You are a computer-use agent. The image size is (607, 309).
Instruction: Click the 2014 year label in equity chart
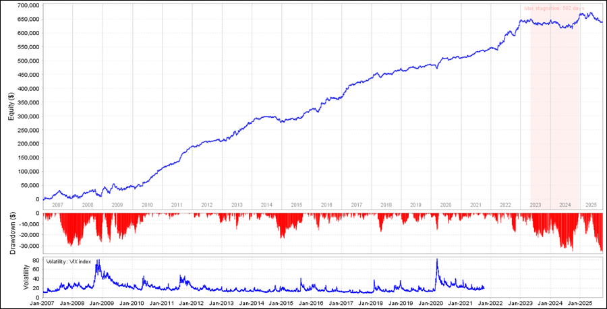[x=266, y=205]
